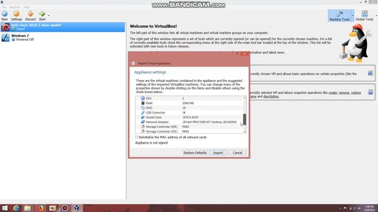The width and height of the screenshot is (378, 212).
Task: Uncheck the DVD checkbox
Action: [x=184, y=108]
